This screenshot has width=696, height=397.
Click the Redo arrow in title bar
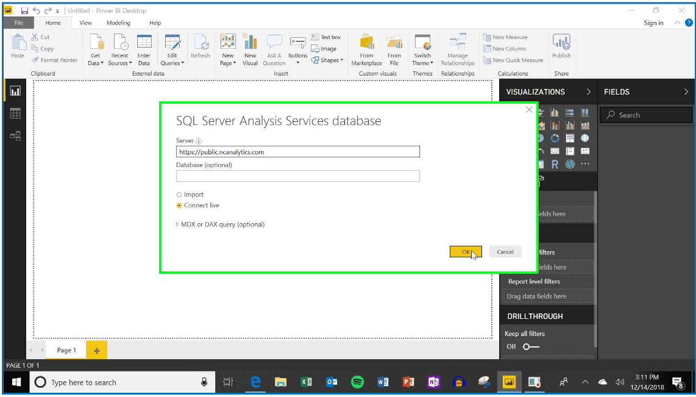[48, 10]
